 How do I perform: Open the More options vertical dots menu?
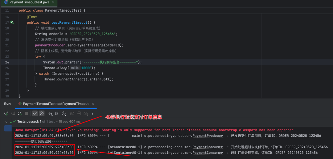click(92, 114)
